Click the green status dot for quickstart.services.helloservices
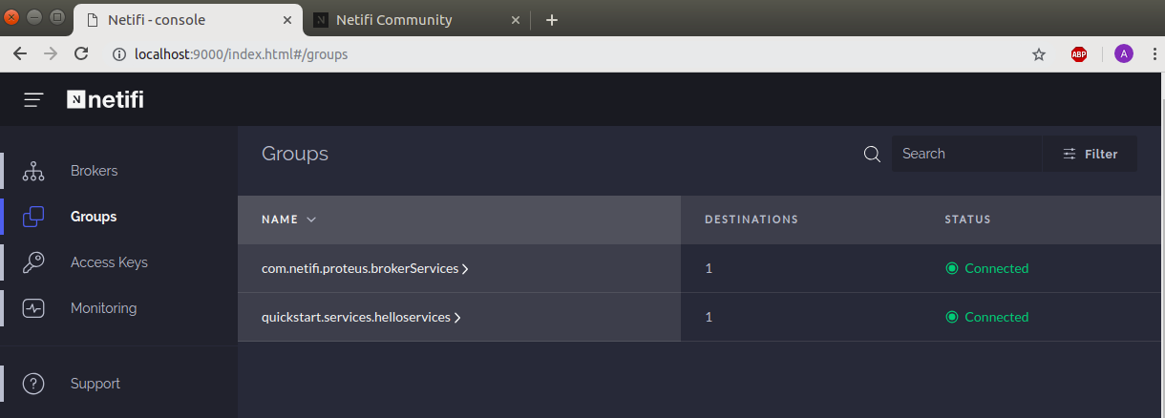This screenshot has width=1165, height=418. coord(951,318)
